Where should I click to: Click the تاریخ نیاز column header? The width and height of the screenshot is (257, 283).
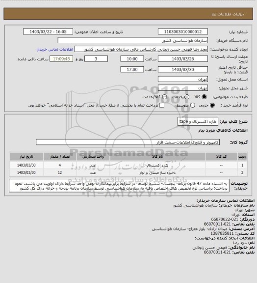click(x=26, y=156)
